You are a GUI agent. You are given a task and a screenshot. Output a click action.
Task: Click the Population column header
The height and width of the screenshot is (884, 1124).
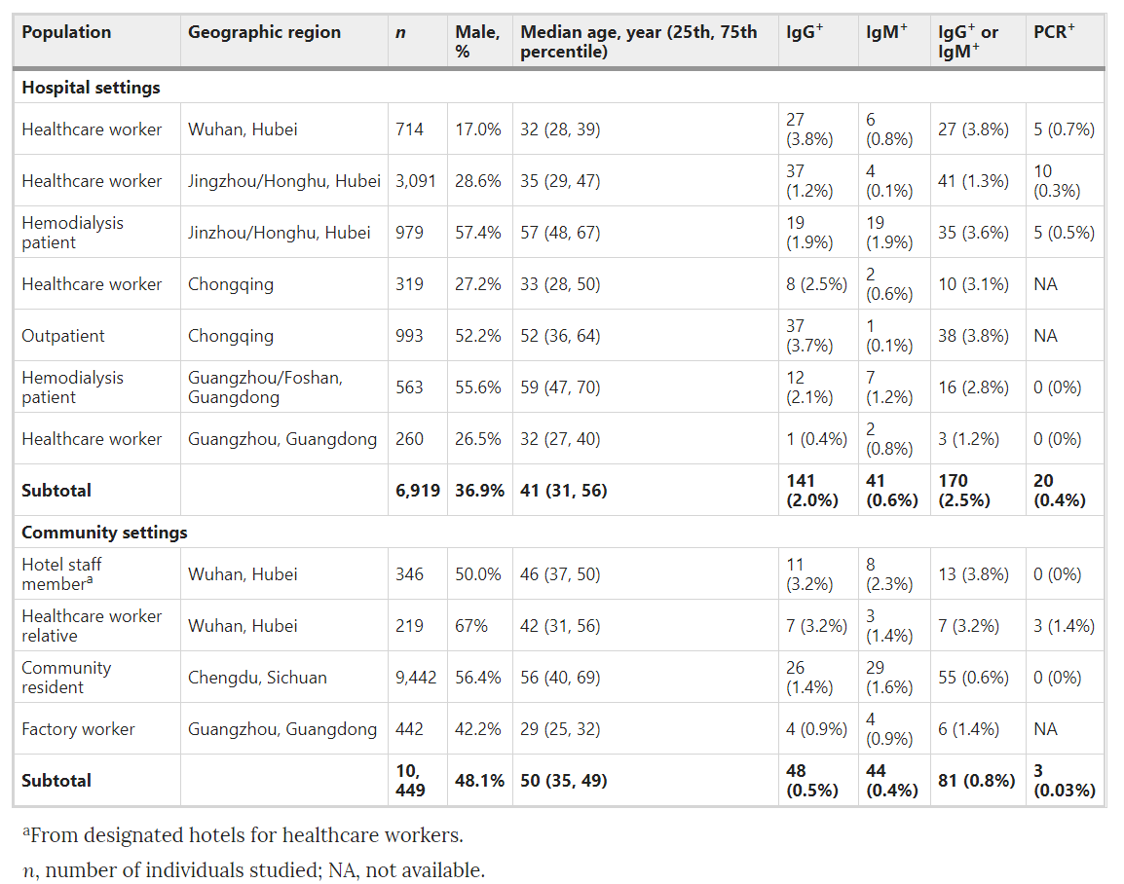click(x=66, y=32)
